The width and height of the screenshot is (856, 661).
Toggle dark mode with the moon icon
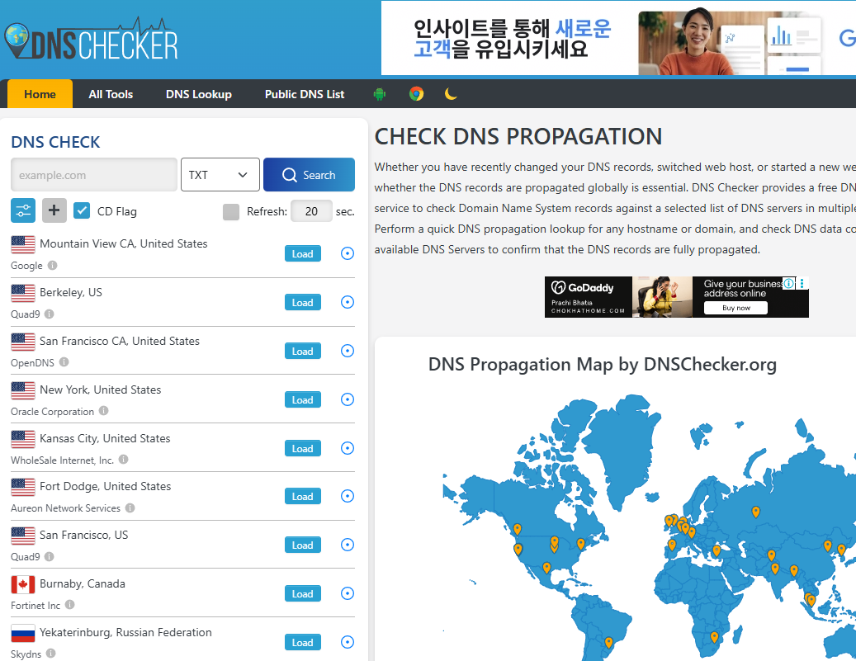coord(451,94)
